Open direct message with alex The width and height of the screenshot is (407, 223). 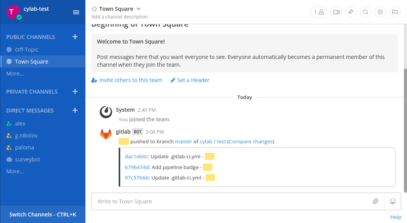43,123
